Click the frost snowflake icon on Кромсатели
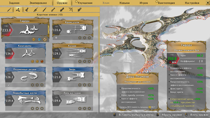The height and width of the screenshot is (118, 210). click(x=56, y=38)
